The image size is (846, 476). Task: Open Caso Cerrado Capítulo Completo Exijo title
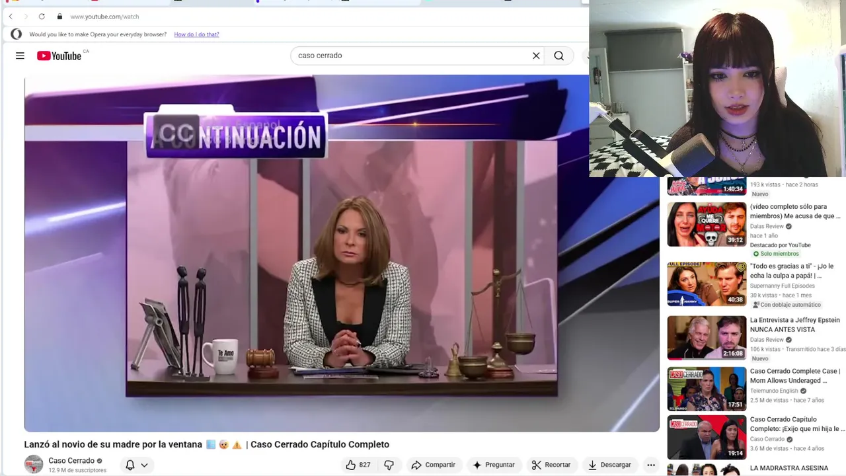tap(797, 424)
